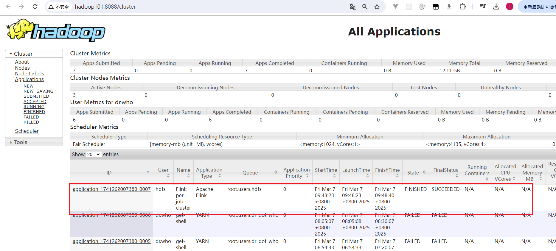Open the Scheduler link in sidebar
556x251 pixels.
coord(27,131)
